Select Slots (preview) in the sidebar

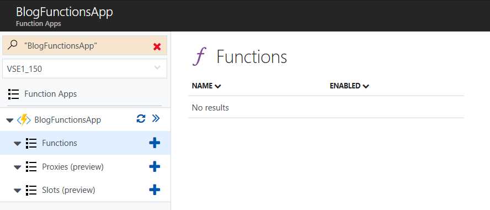click(x=68, y=190)
